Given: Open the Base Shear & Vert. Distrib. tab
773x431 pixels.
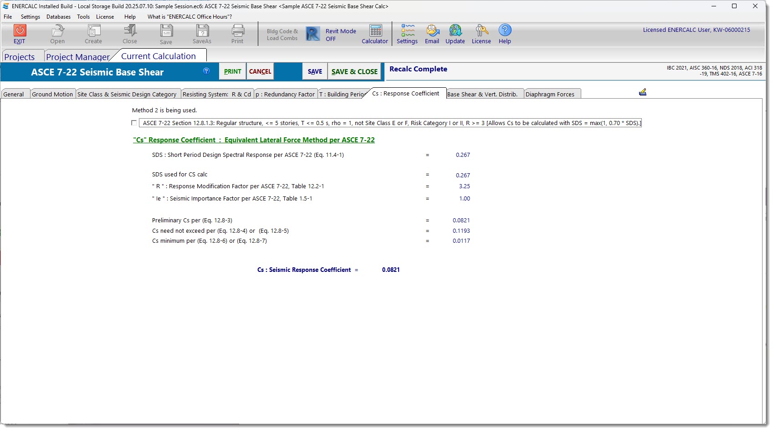Looking at the screenshot, I should tap(482, 94).
